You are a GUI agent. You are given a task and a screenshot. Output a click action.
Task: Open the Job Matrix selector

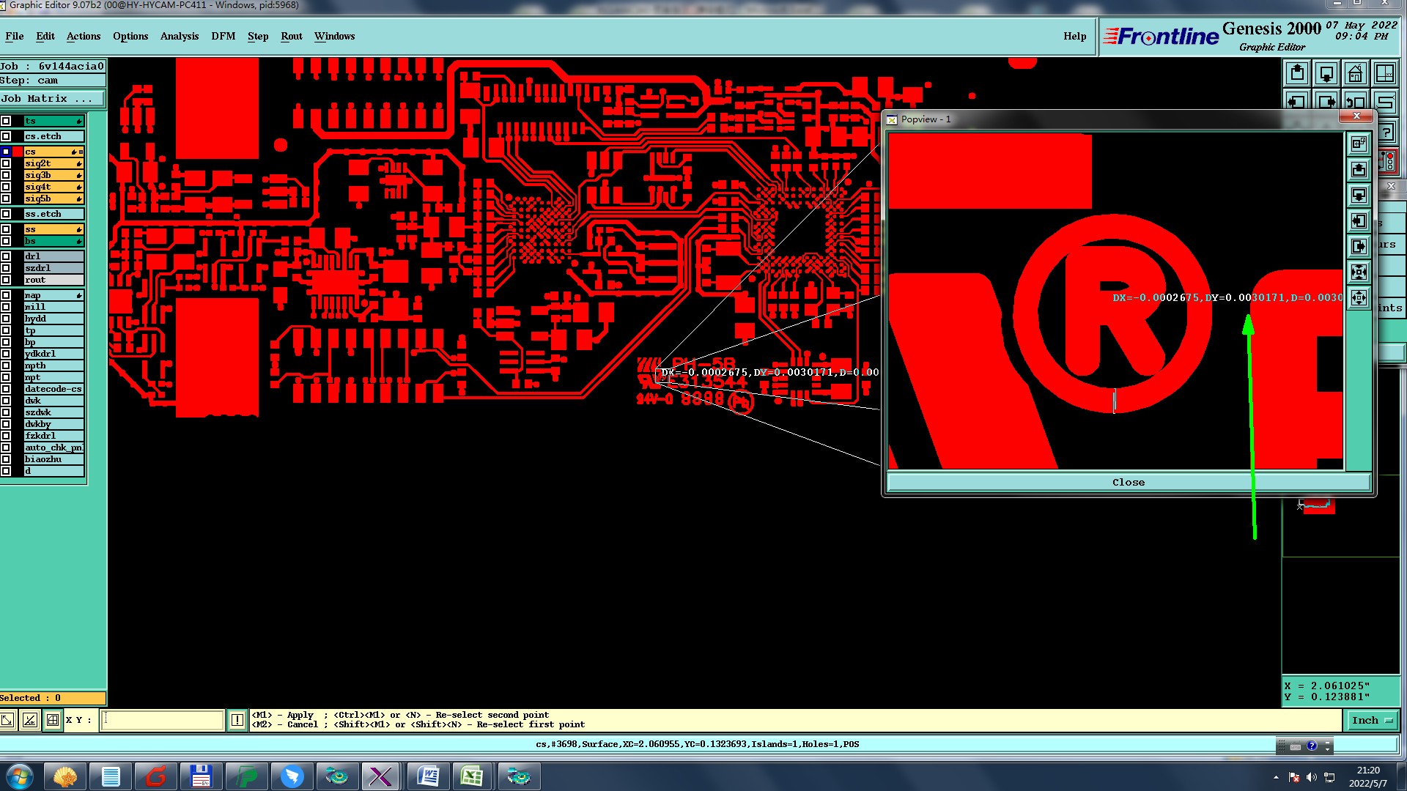[x=51, y=98]
